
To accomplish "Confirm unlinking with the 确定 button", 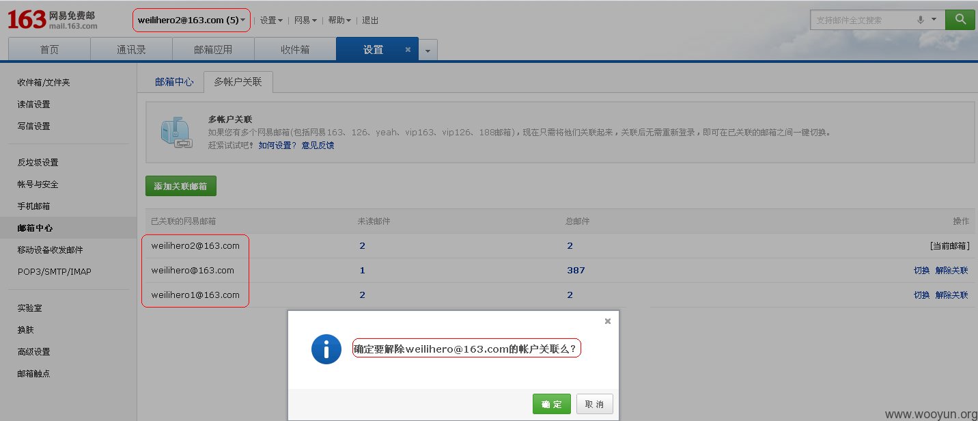I will [x=552, y=404].
